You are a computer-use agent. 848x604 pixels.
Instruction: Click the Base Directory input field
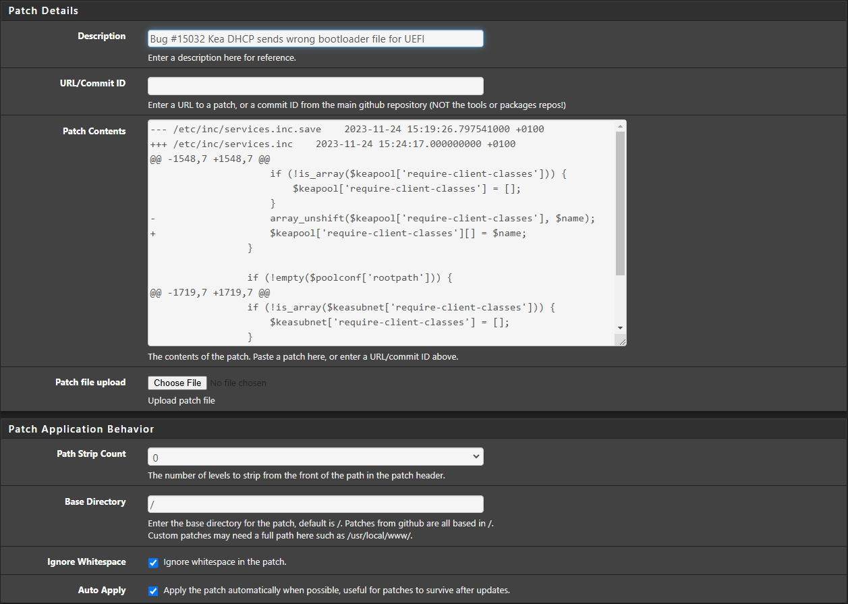point(316,504)
